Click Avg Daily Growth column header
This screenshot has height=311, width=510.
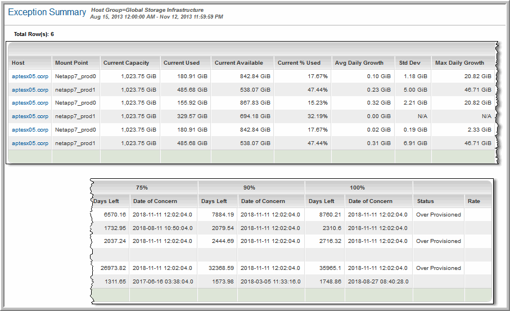click(359, 62)
